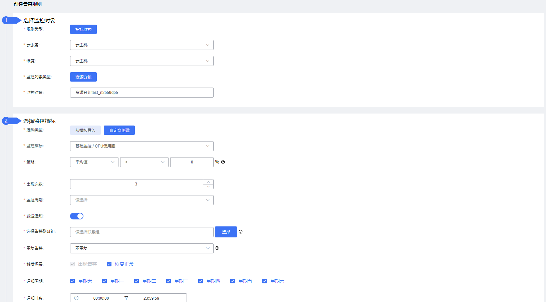Click the strategy threshold value field
Screen dimensions: 546x302
pyautogui.click(x=192, y=162)
